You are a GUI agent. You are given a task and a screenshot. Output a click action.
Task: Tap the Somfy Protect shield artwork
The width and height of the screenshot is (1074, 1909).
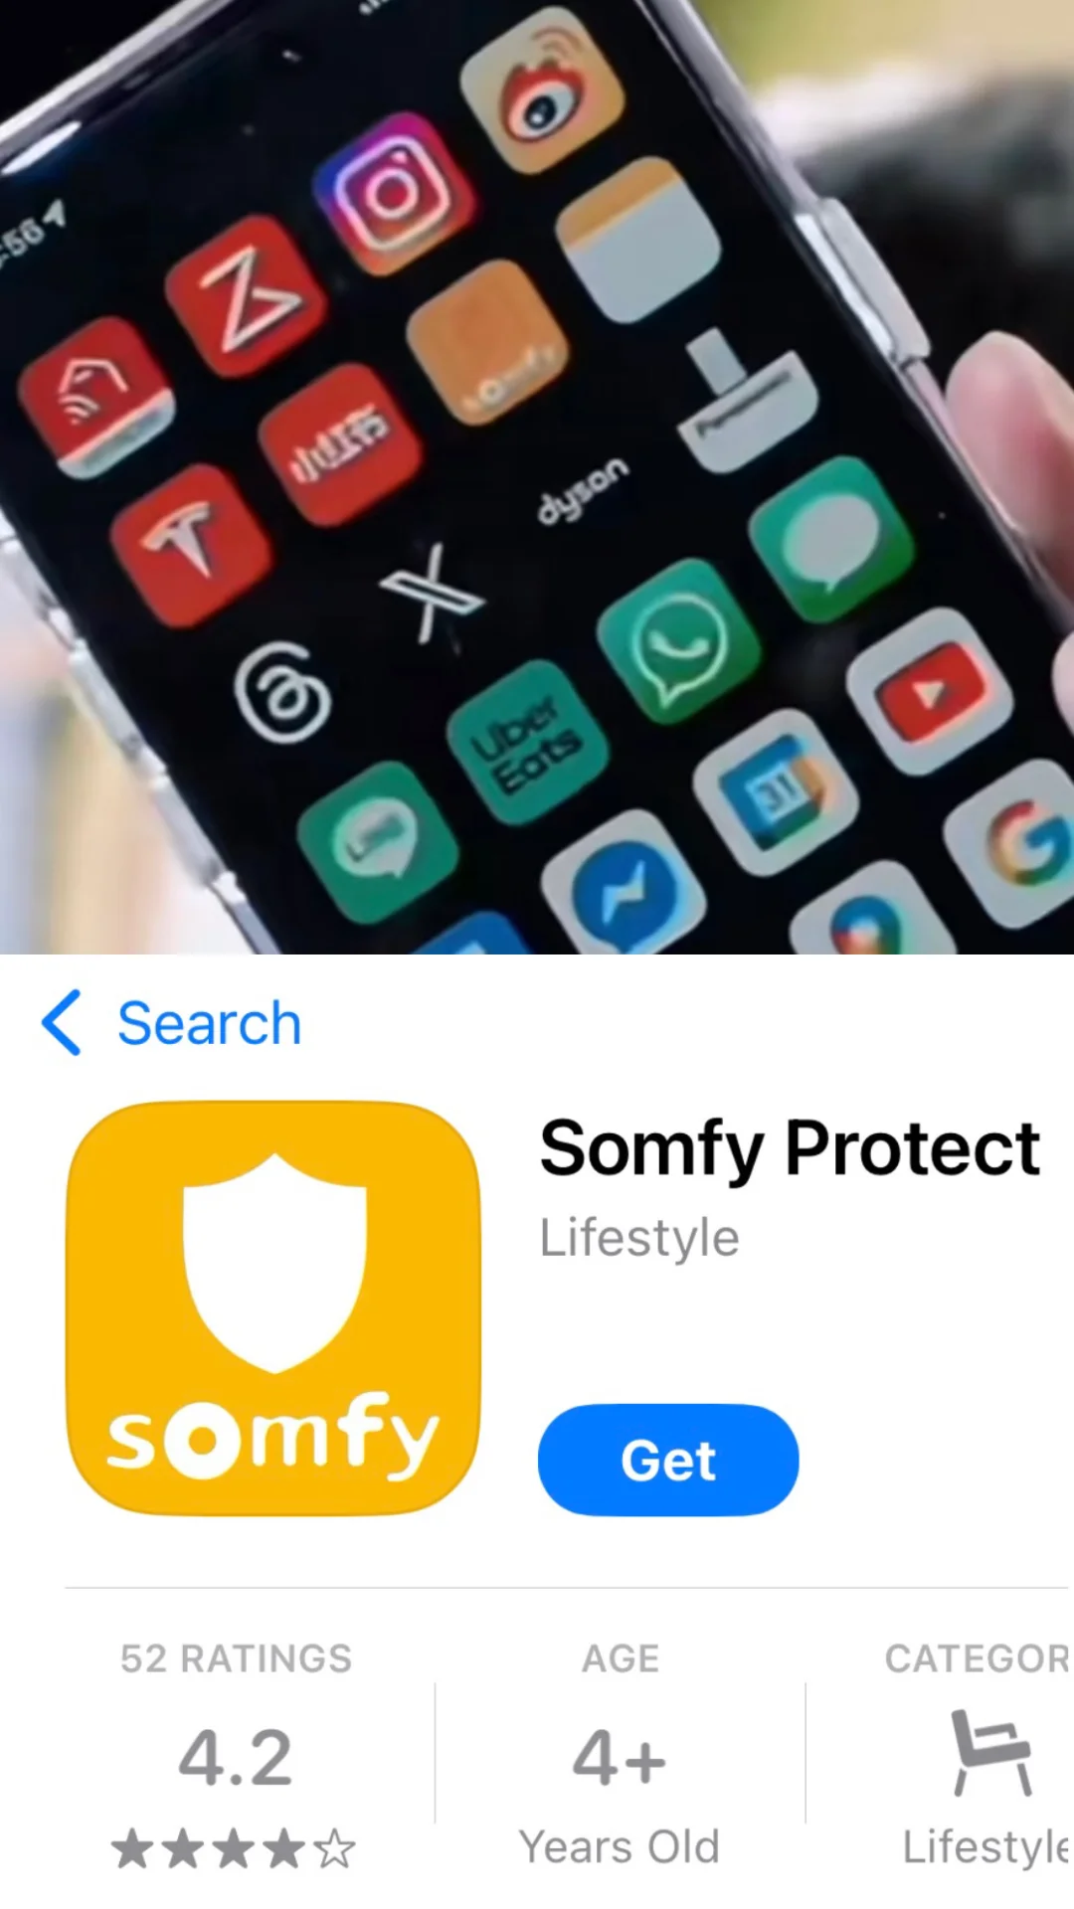pos(273,1307)
